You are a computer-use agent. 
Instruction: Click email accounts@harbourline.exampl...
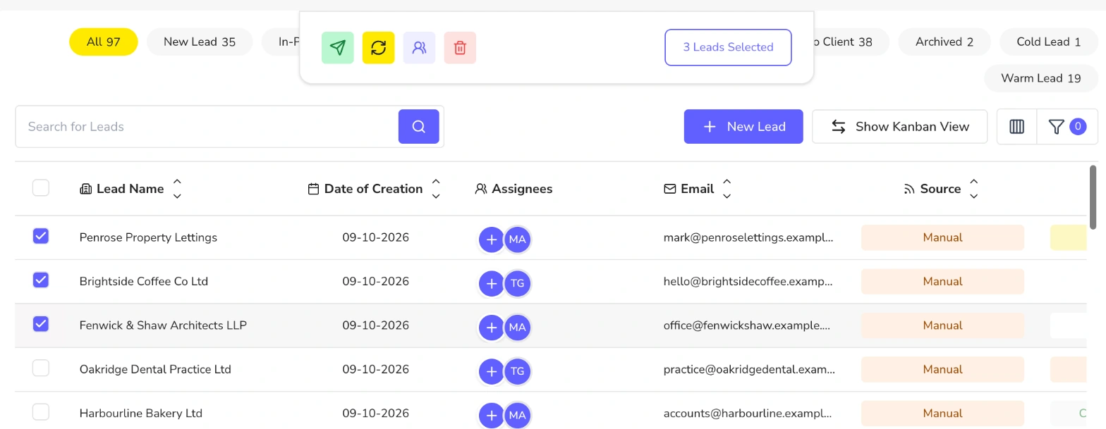(x=749, y=414)
